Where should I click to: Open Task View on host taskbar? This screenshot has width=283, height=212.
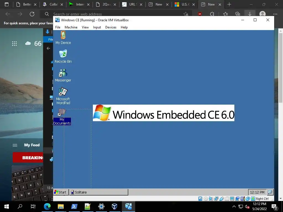tap(33, 206)
